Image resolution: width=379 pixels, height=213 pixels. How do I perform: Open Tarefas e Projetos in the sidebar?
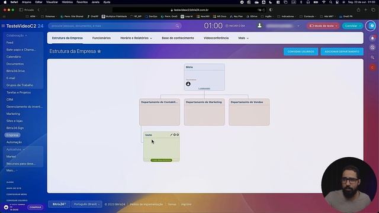18,92
